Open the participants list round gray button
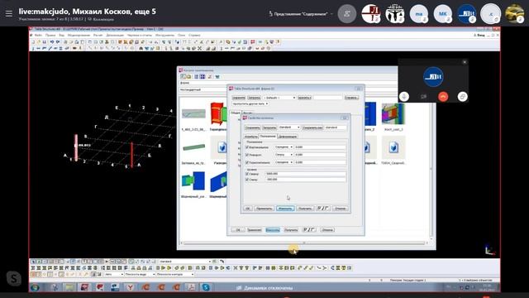 pyautogui.click(x=347, y=14)
